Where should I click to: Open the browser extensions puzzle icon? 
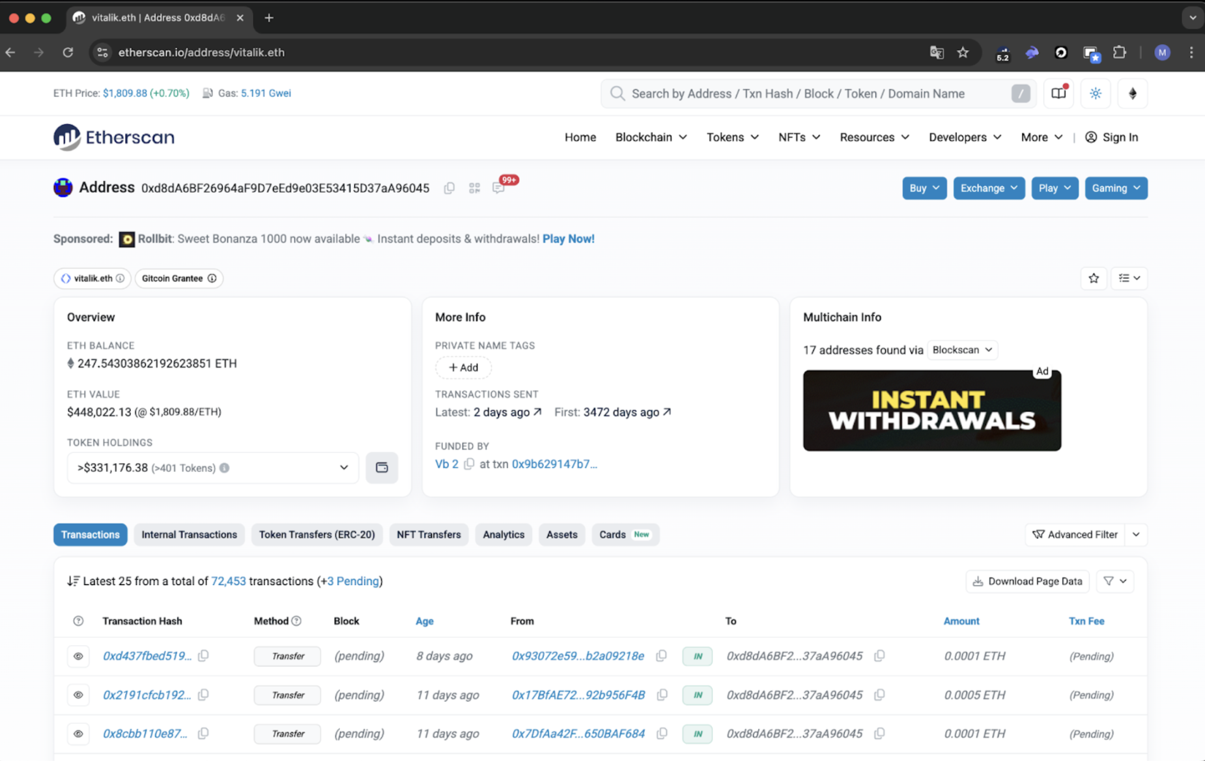pos(1119,53)
